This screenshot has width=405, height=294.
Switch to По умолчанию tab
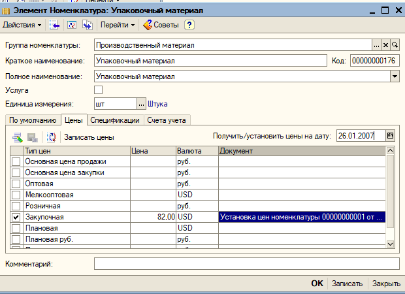(x=33, y=120)
